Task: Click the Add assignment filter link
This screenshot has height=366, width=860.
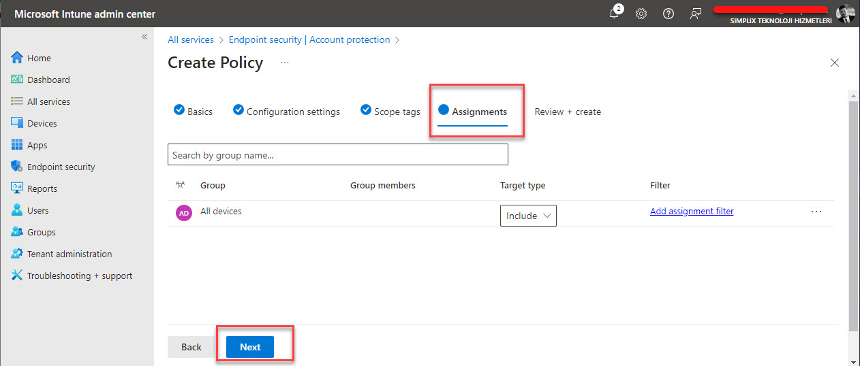Action: pyautogui.click(x=692, y=212)
